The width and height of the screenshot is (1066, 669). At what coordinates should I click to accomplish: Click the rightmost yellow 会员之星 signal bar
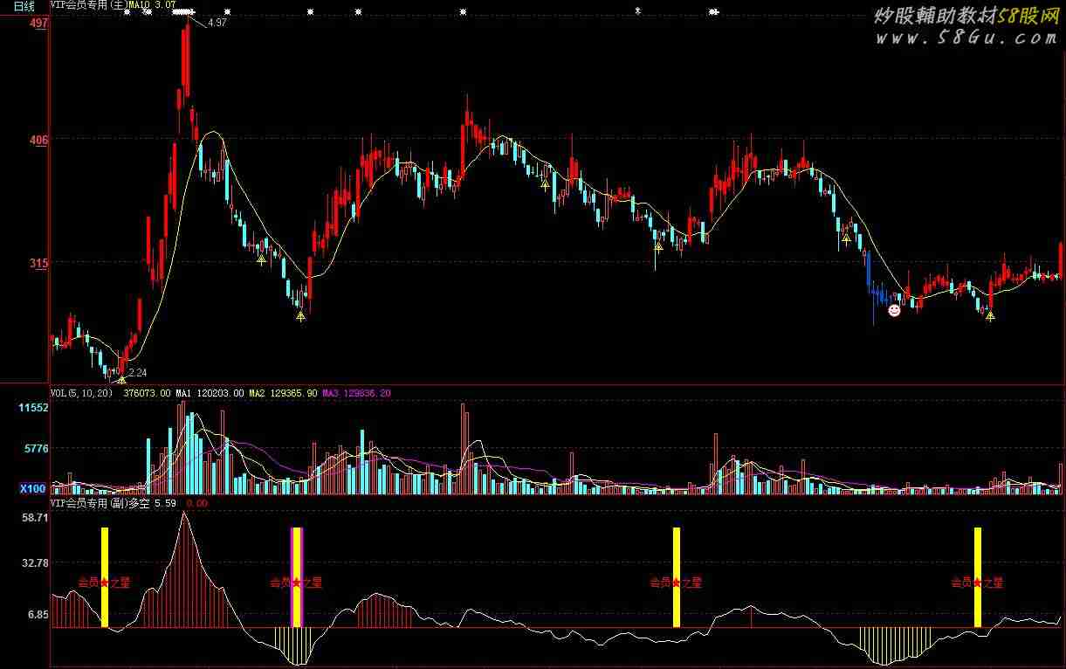coord(978,577)
